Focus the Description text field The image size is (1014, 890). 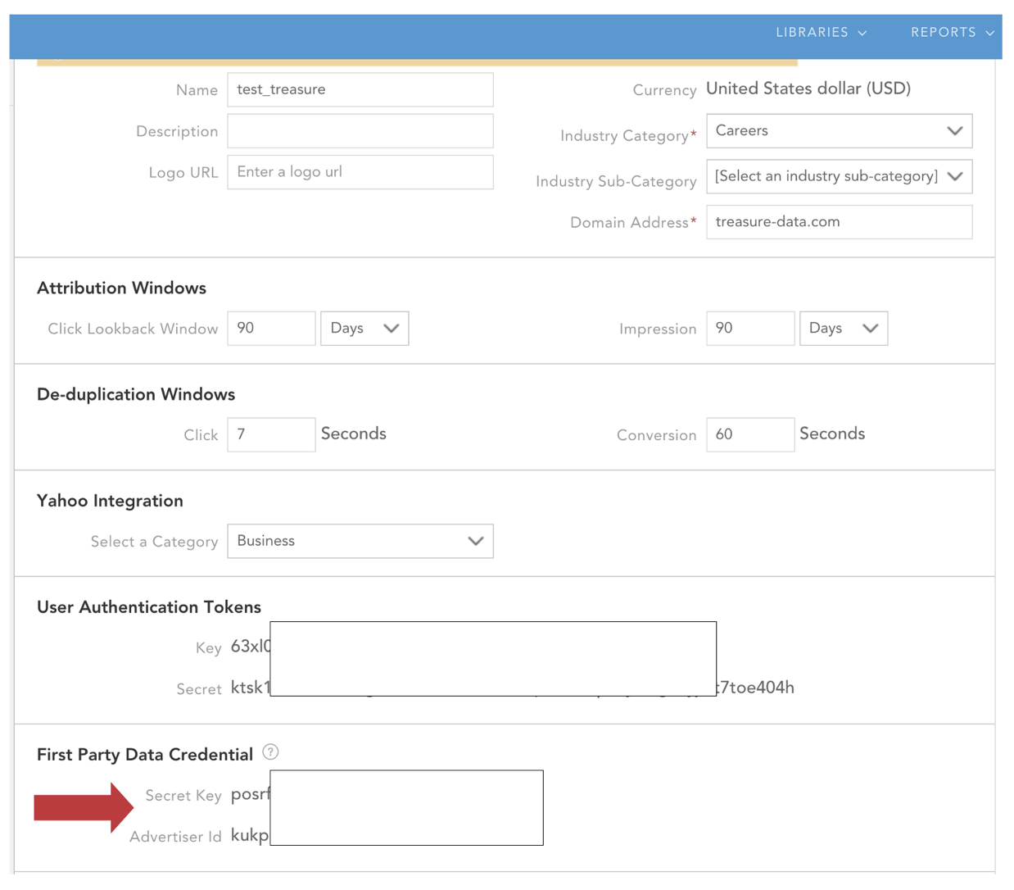360,131
